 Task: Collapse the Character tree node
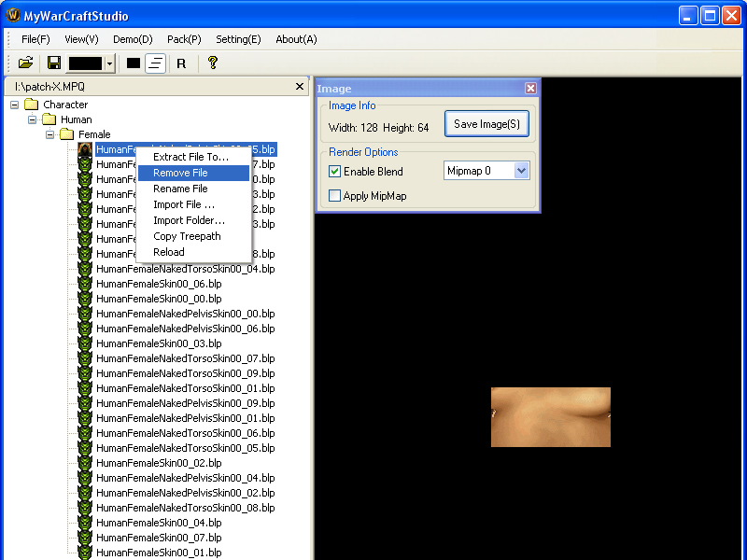click(15, 105)
